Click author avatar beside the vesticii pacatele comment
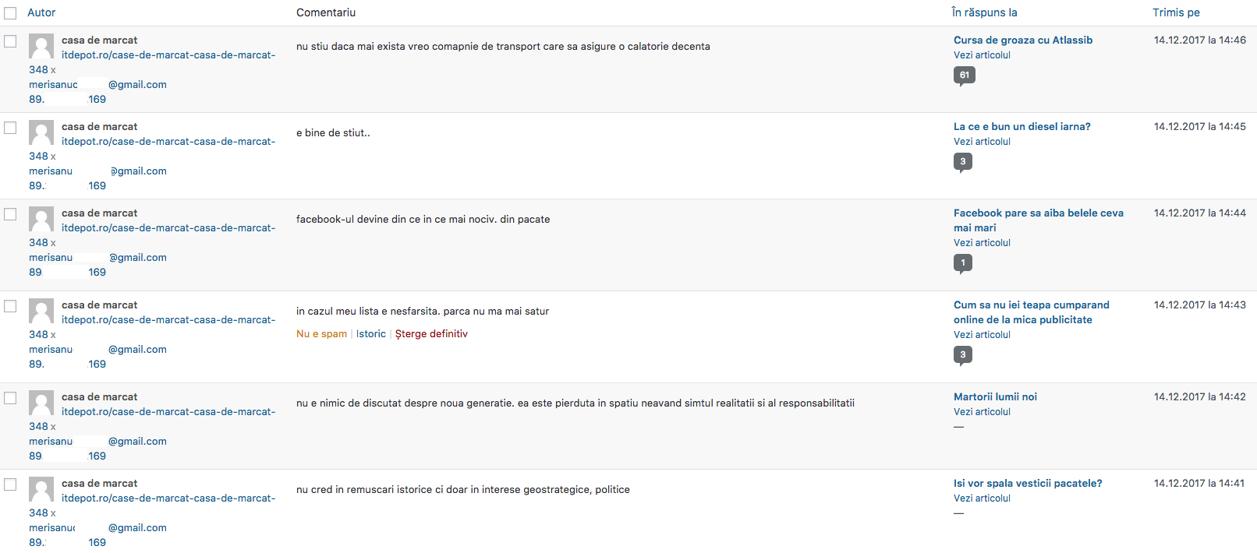The image size is (1257, 553). [41, 489]
